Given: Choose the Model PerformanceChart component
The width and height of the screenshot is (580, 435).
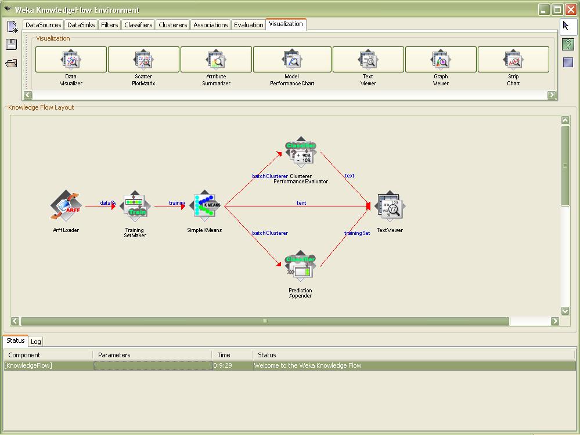Looking at the screenshot, I should click(292, 59).
